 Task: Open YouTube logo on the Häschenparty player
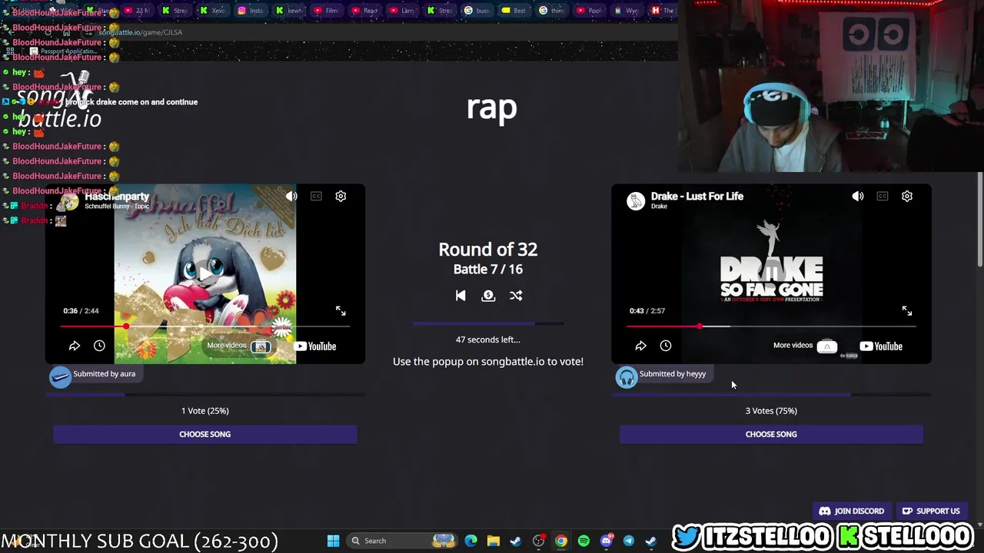(315, 346)
